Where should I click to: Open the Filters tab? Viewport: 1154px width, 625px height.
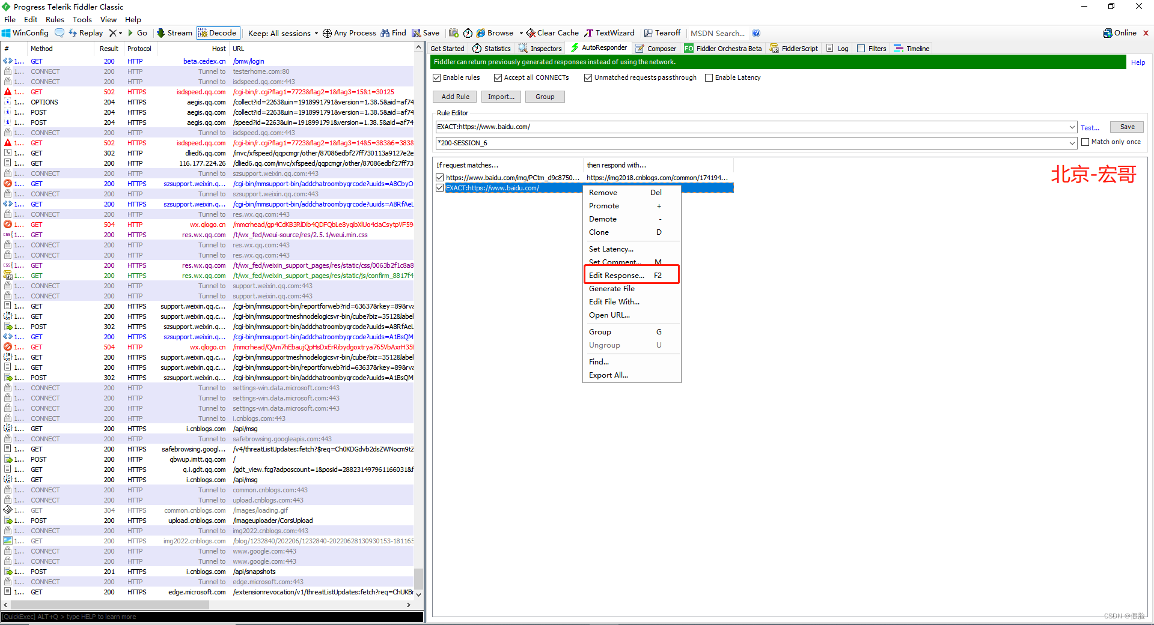[x=872, y=49]
